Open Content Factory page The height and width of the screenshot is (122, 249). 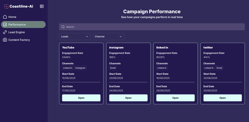23,40
